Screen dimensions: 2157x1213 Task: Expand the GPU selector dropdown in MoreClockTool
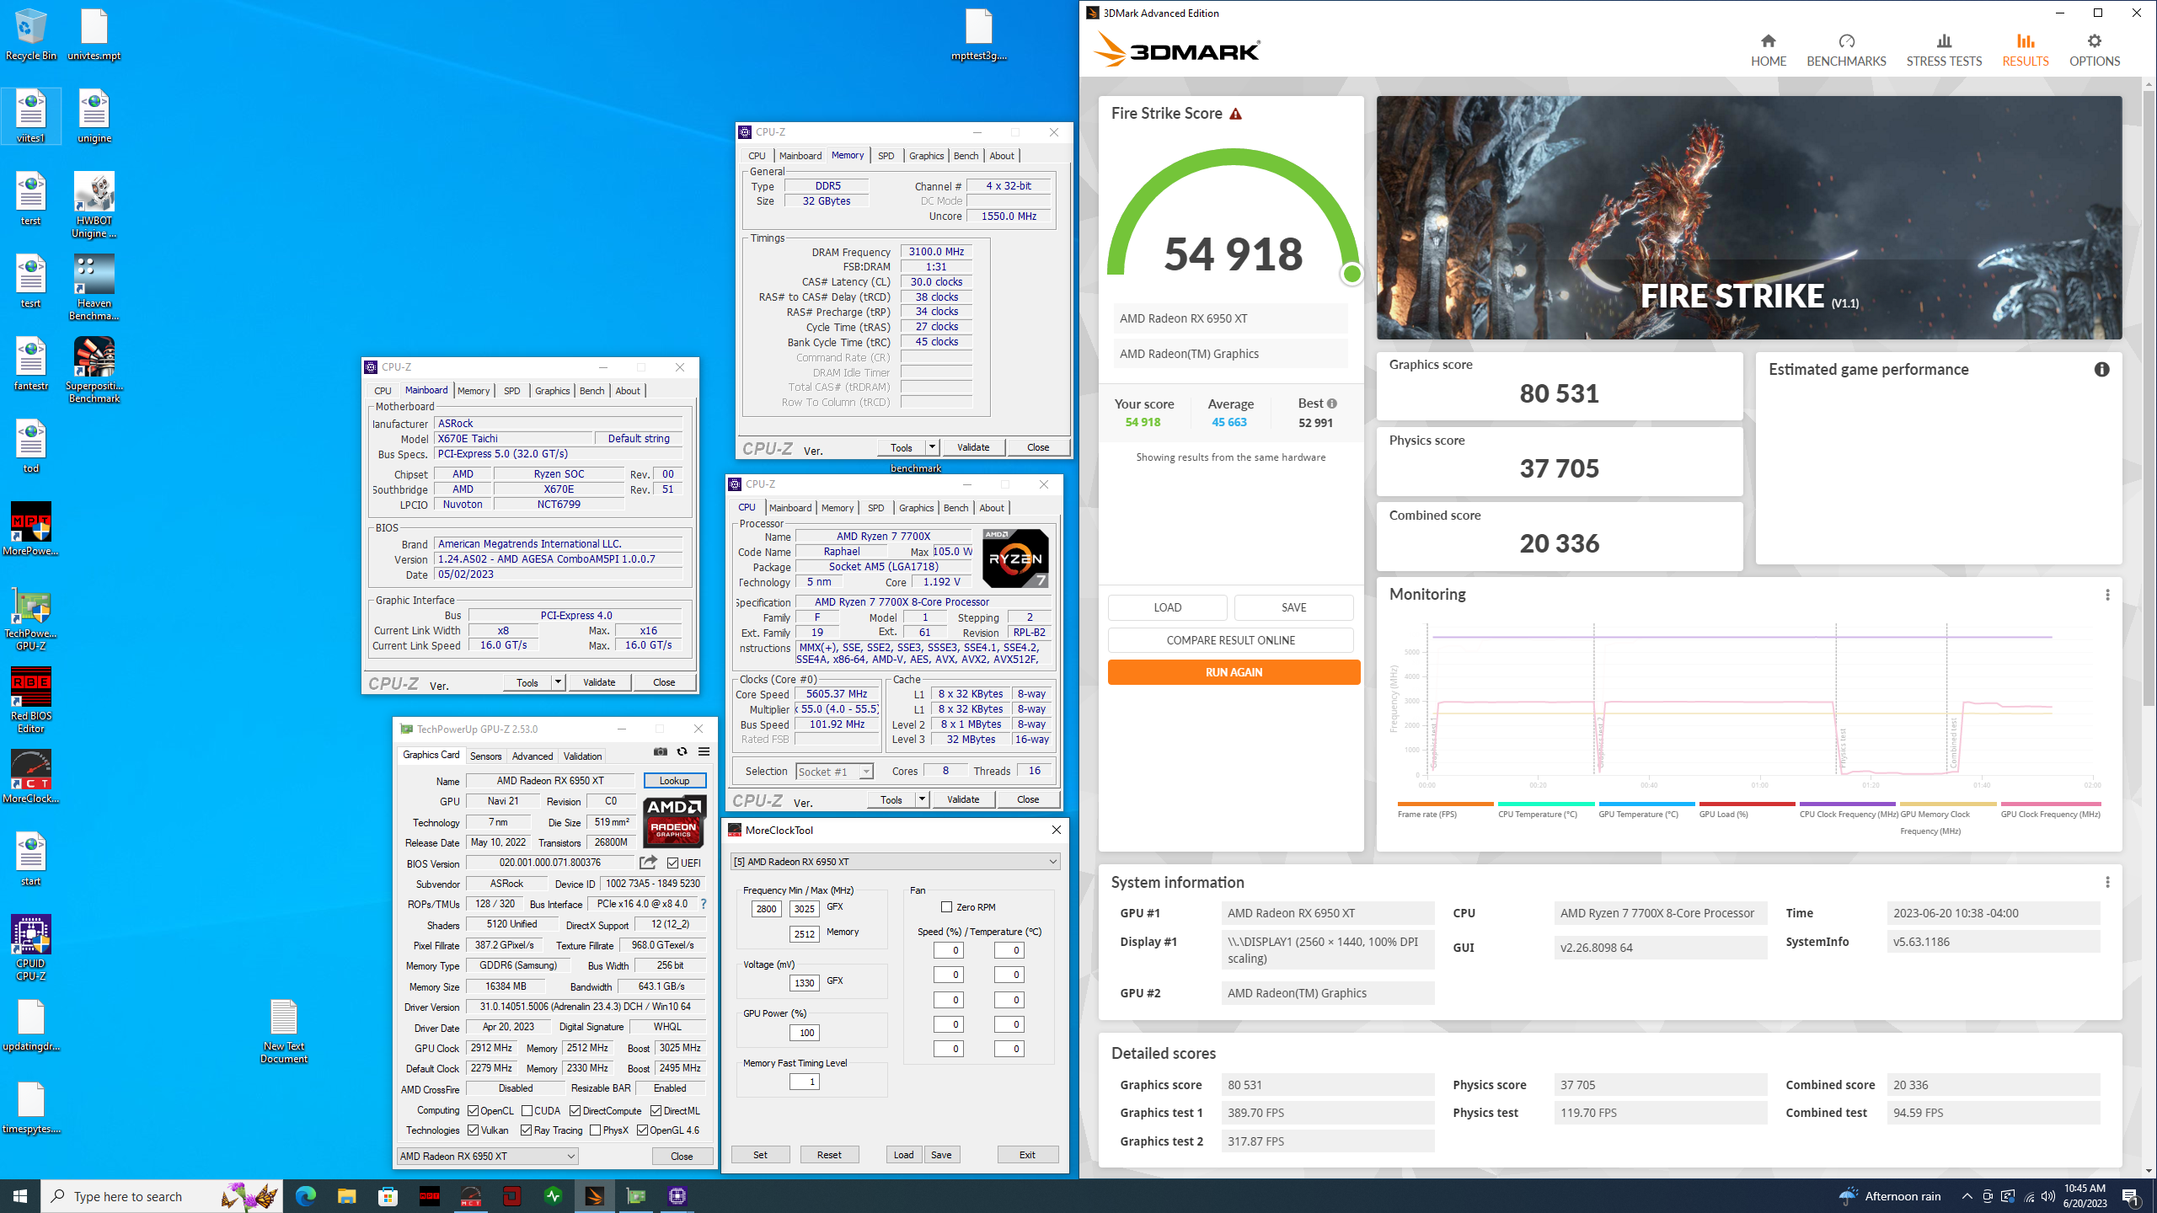1052,862
